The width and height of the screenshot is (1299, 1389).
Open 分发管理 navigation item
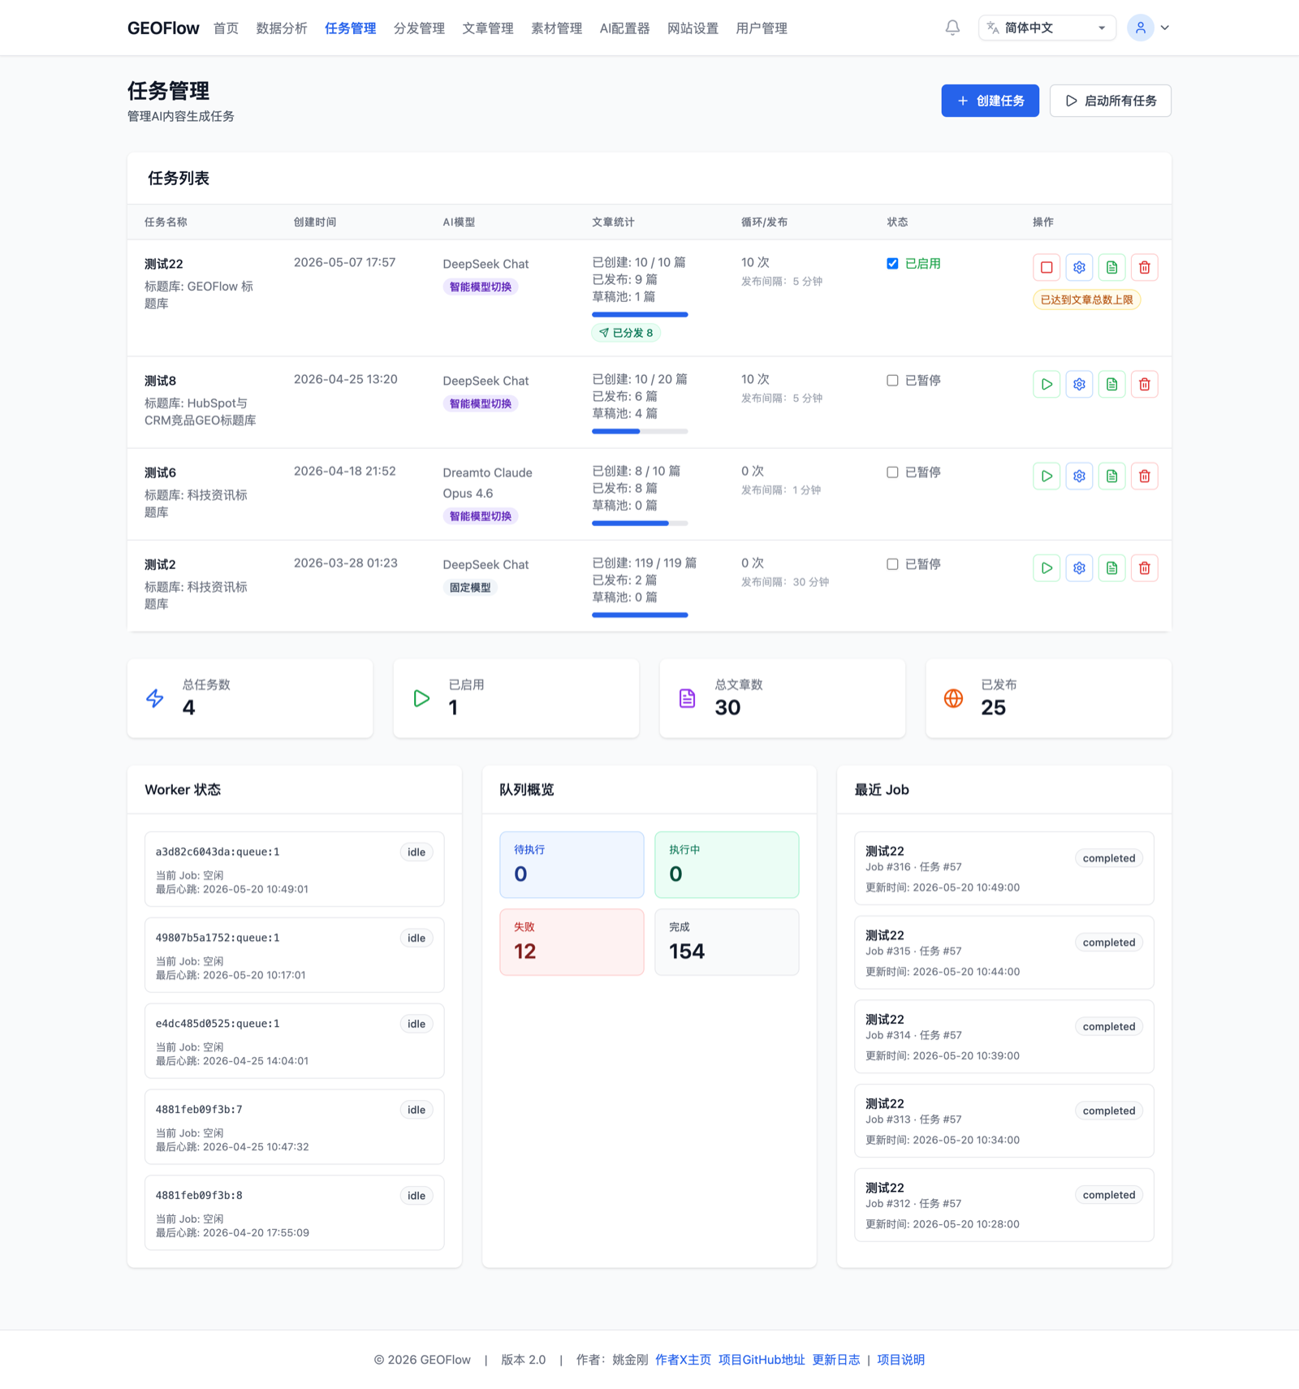coord(419,28)
